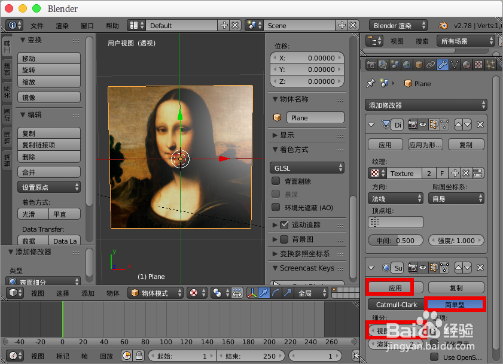Image resolution: width=503 pixels, height=364 pixels.
Task: Click the 结束 250 frame field
Action: 251,356
